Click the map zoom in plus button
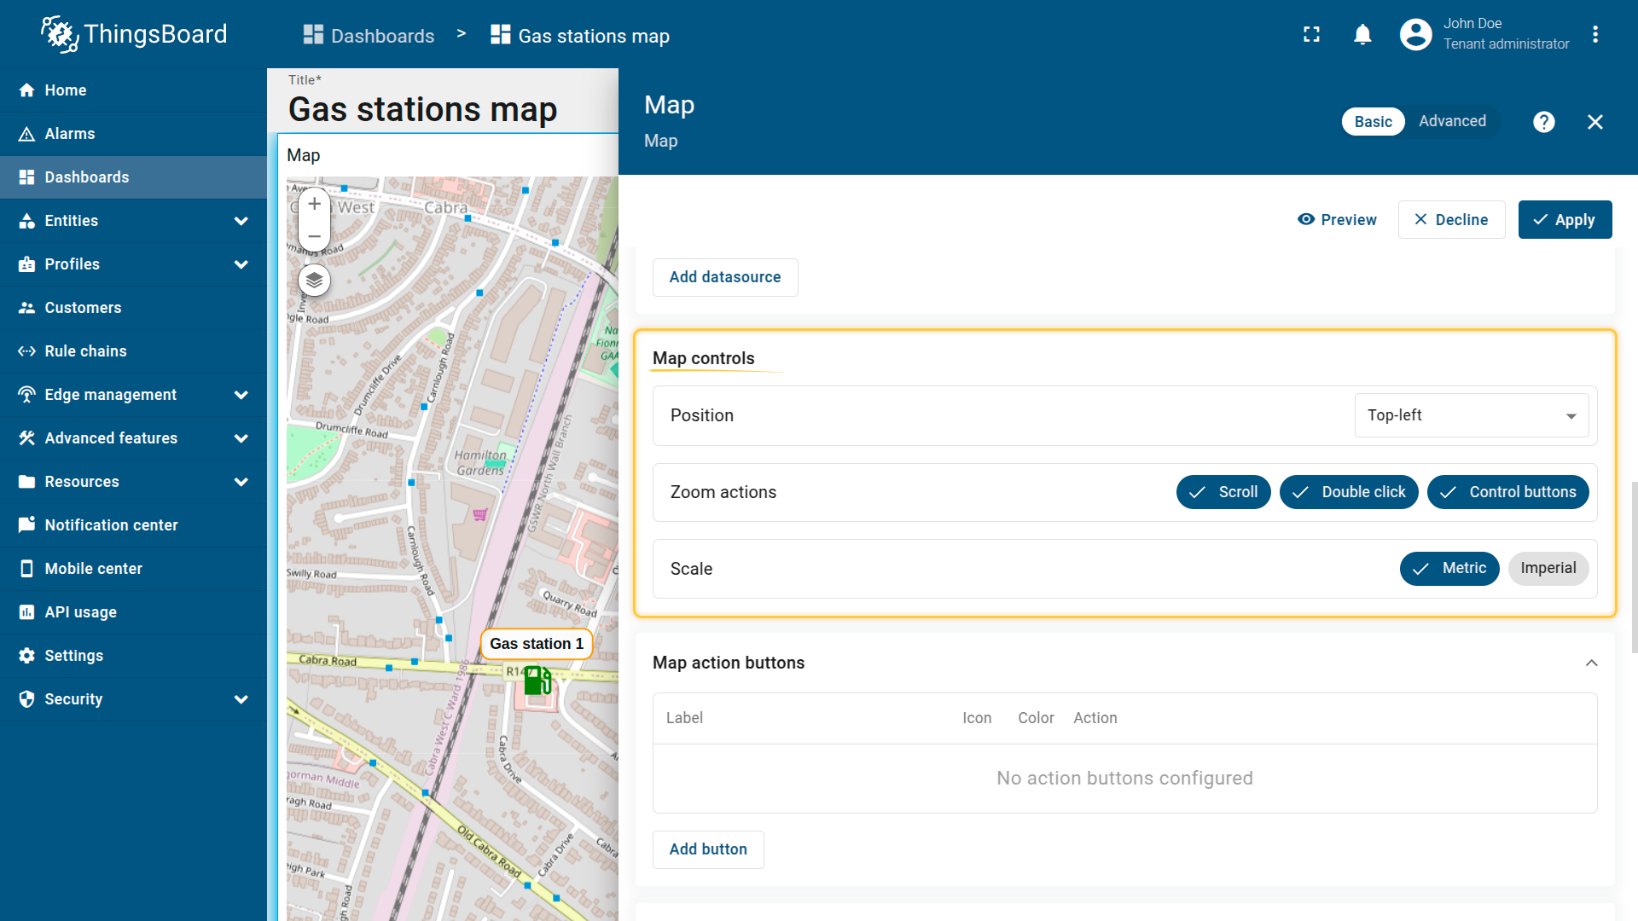The width and height of the screenshot is (1638, 921). click(x=315, y=204)
